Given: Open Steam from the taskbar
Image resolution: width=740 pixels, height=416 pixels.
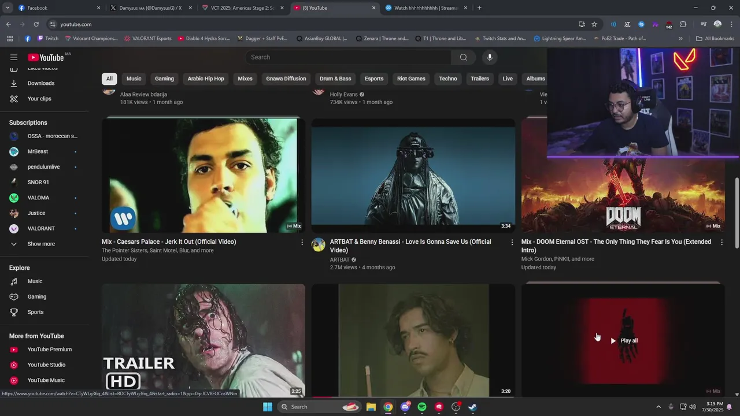Looking at the screenshot, I should 472,407.
